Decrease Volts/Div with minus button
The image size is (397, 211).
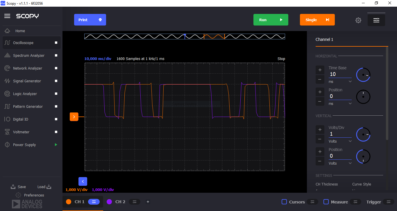pos(320,139)
